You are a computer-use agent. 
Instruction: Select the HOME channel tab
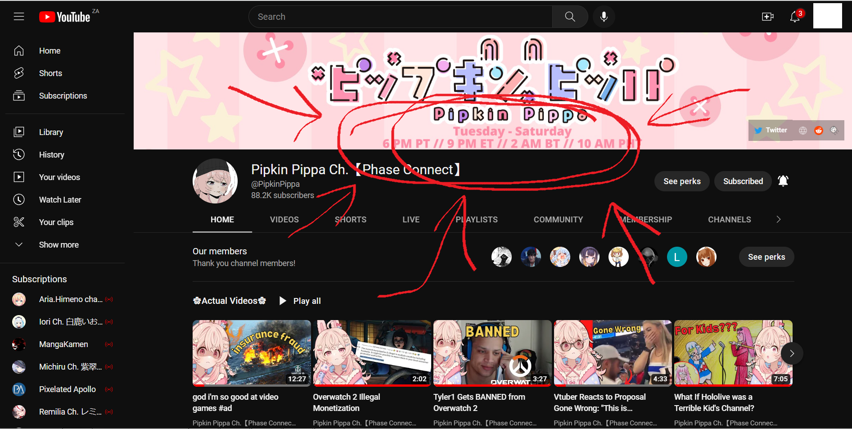pos(222,220)
